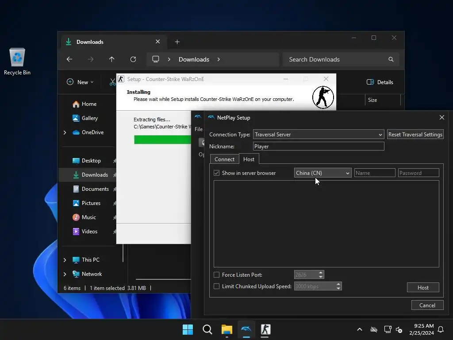Open File Explorer from taskbar
Screen dimensions: 453x340
[227, 329]
